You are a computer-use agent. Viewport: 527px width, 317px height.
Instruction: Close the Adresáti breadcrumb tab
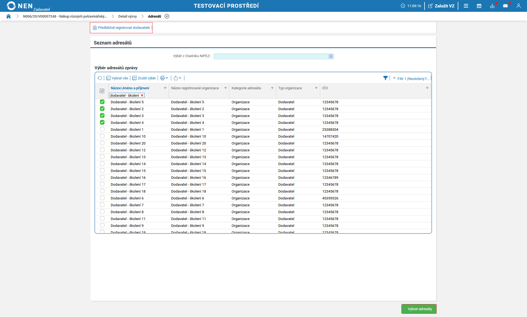[x=167, y=16]
